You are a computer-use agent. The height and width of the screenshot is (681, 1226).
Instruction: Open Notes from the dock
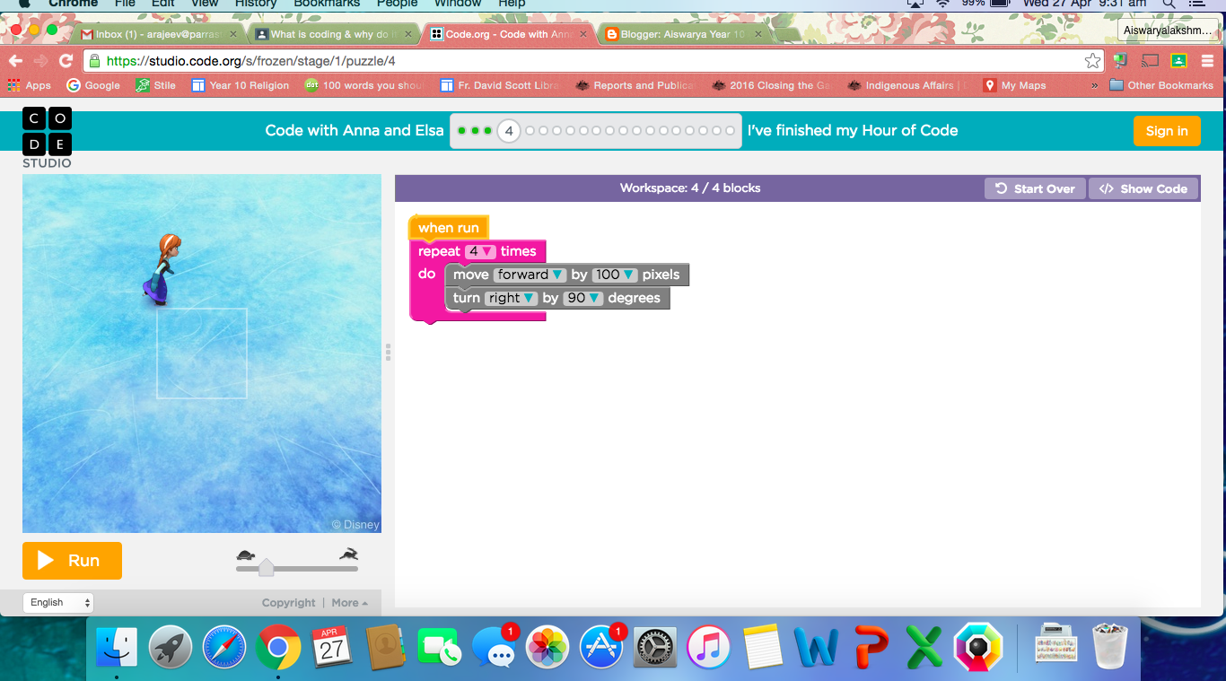pos(763,646)
